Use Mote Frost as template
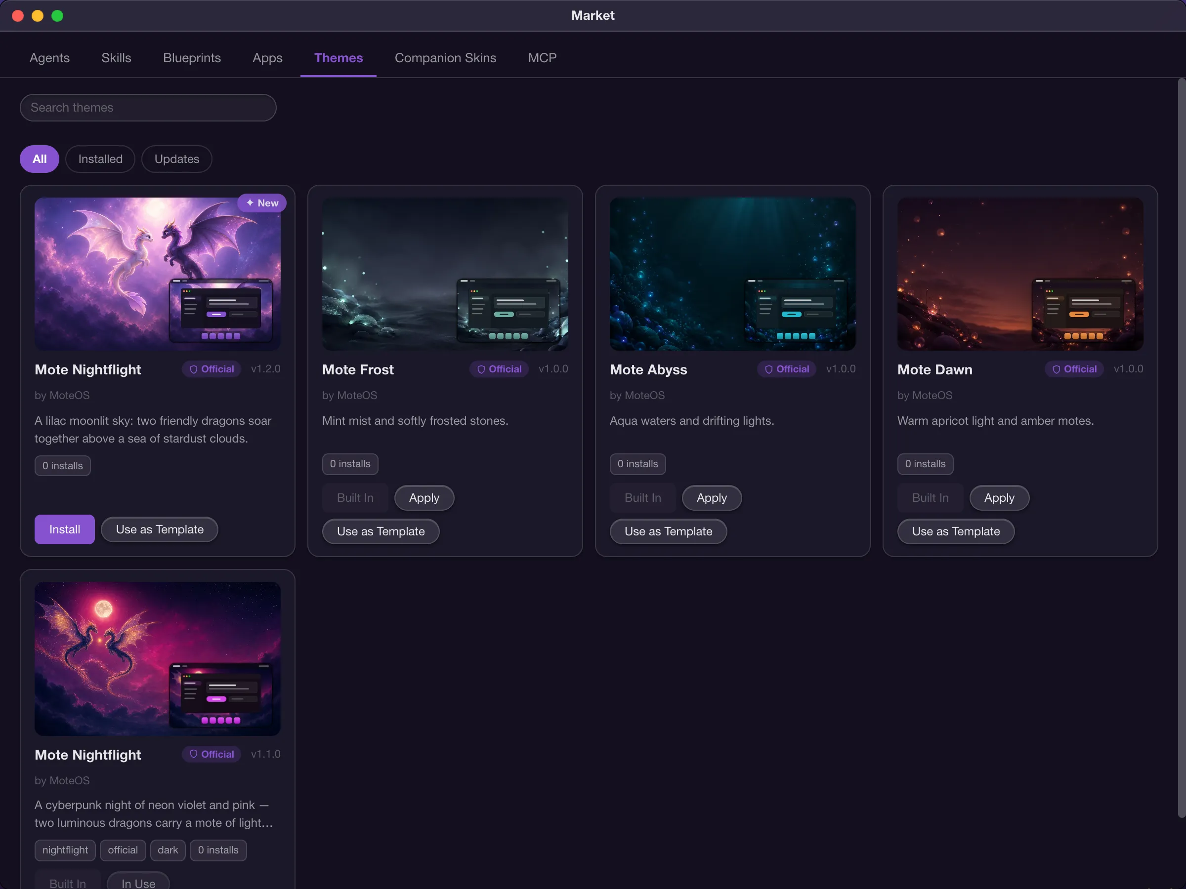This screenshot has width=1186, height=889. click(x=381, y=531)
